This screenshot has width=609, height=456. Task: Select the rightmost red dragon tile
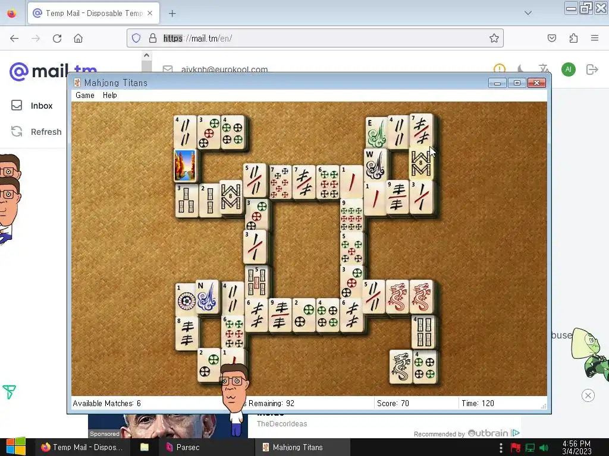[x=422, y=297]
